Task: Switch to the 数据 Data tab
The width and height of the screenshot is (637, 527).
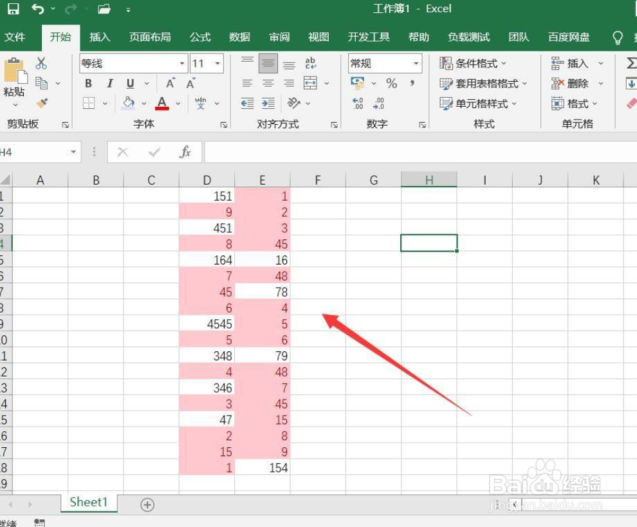Action: [x=240, y=37]
